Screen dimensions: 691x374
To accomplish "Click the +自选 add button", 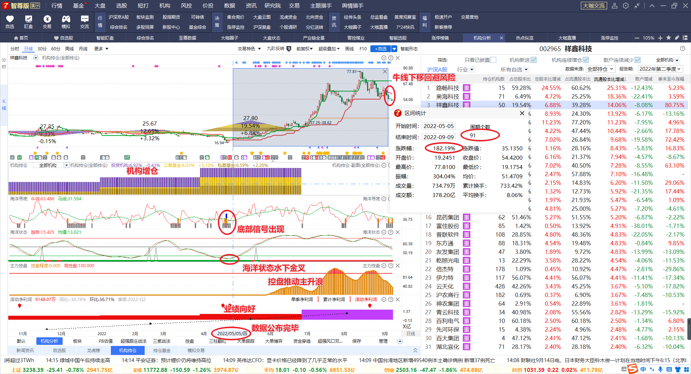I will (381, 49).
